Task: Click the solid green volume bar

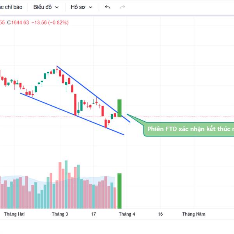Action: (x=120, y=190)
